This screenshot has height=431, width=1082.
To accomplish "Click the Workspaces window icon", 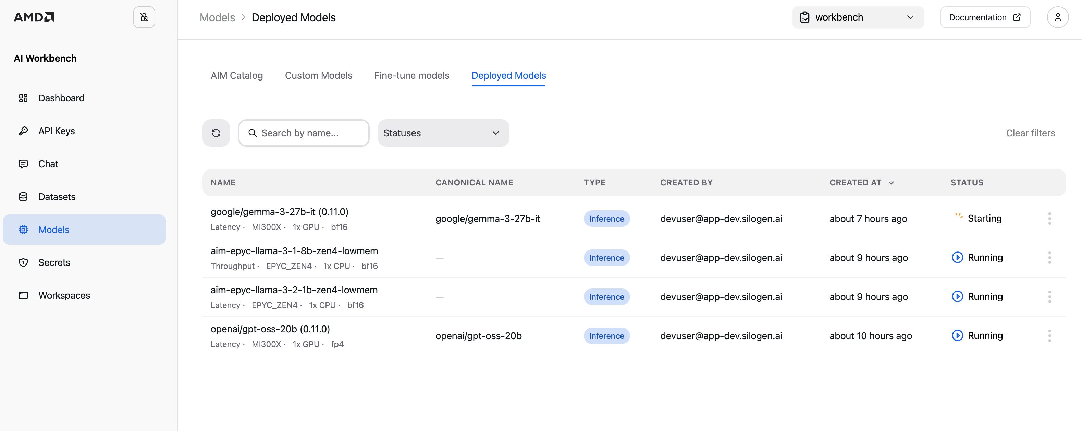I will (23, 295).
